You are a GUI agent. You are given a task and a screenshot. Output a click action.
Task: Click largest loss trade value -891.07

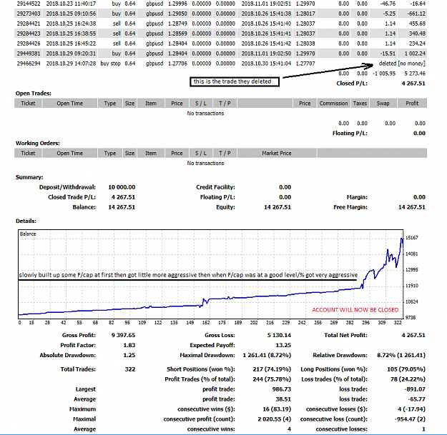tap(415, 389)
